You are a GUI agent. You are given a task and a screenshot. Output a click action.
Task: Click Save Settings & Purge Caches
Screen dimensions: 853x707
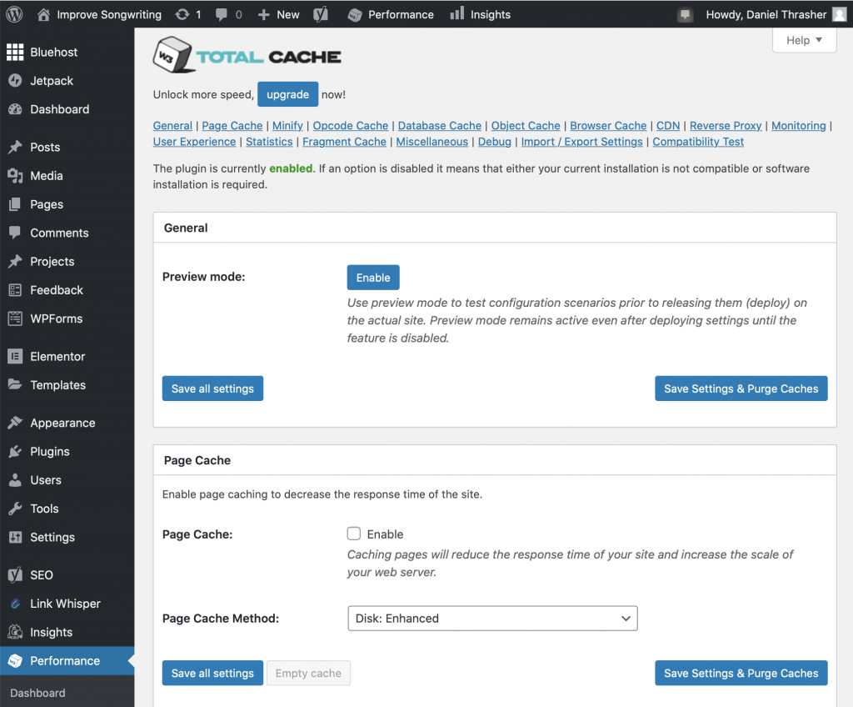[741, 388]
